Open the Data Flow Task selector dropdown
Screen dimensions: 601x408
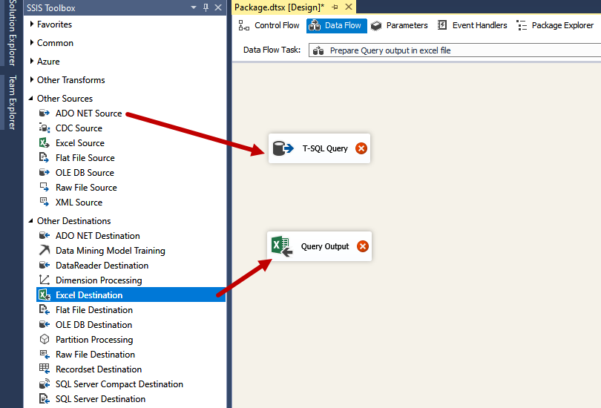[455, 50]
